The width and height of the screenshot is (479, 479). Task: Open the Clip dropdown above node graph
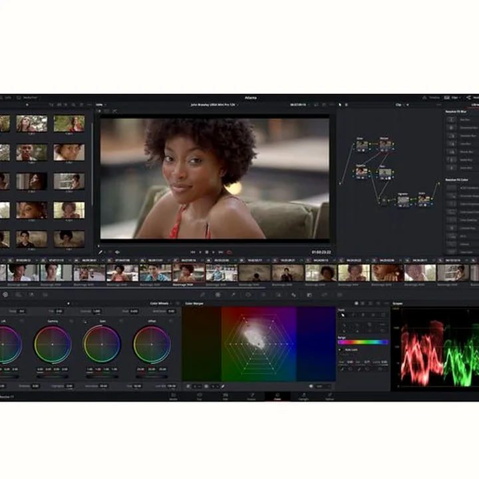(402, 105)
